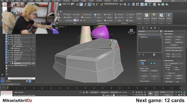Open the Arnold menu
The width and height of the screenshot is (187, 105).
(115, 1)
